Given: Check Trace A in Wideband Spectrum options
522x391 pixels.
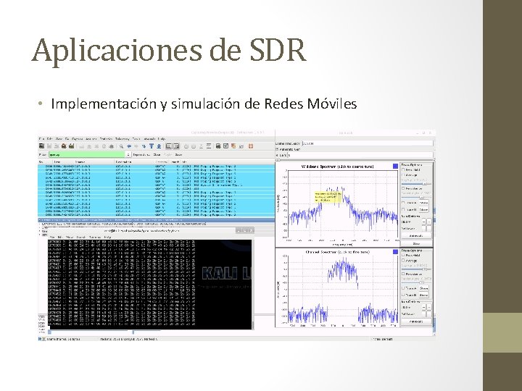Looking at the screenshot, I should click(403, 203).
